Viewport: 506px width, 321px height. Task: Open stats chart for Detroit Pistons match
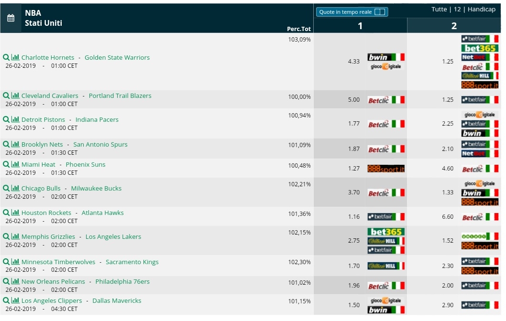(x=15, y=119)
